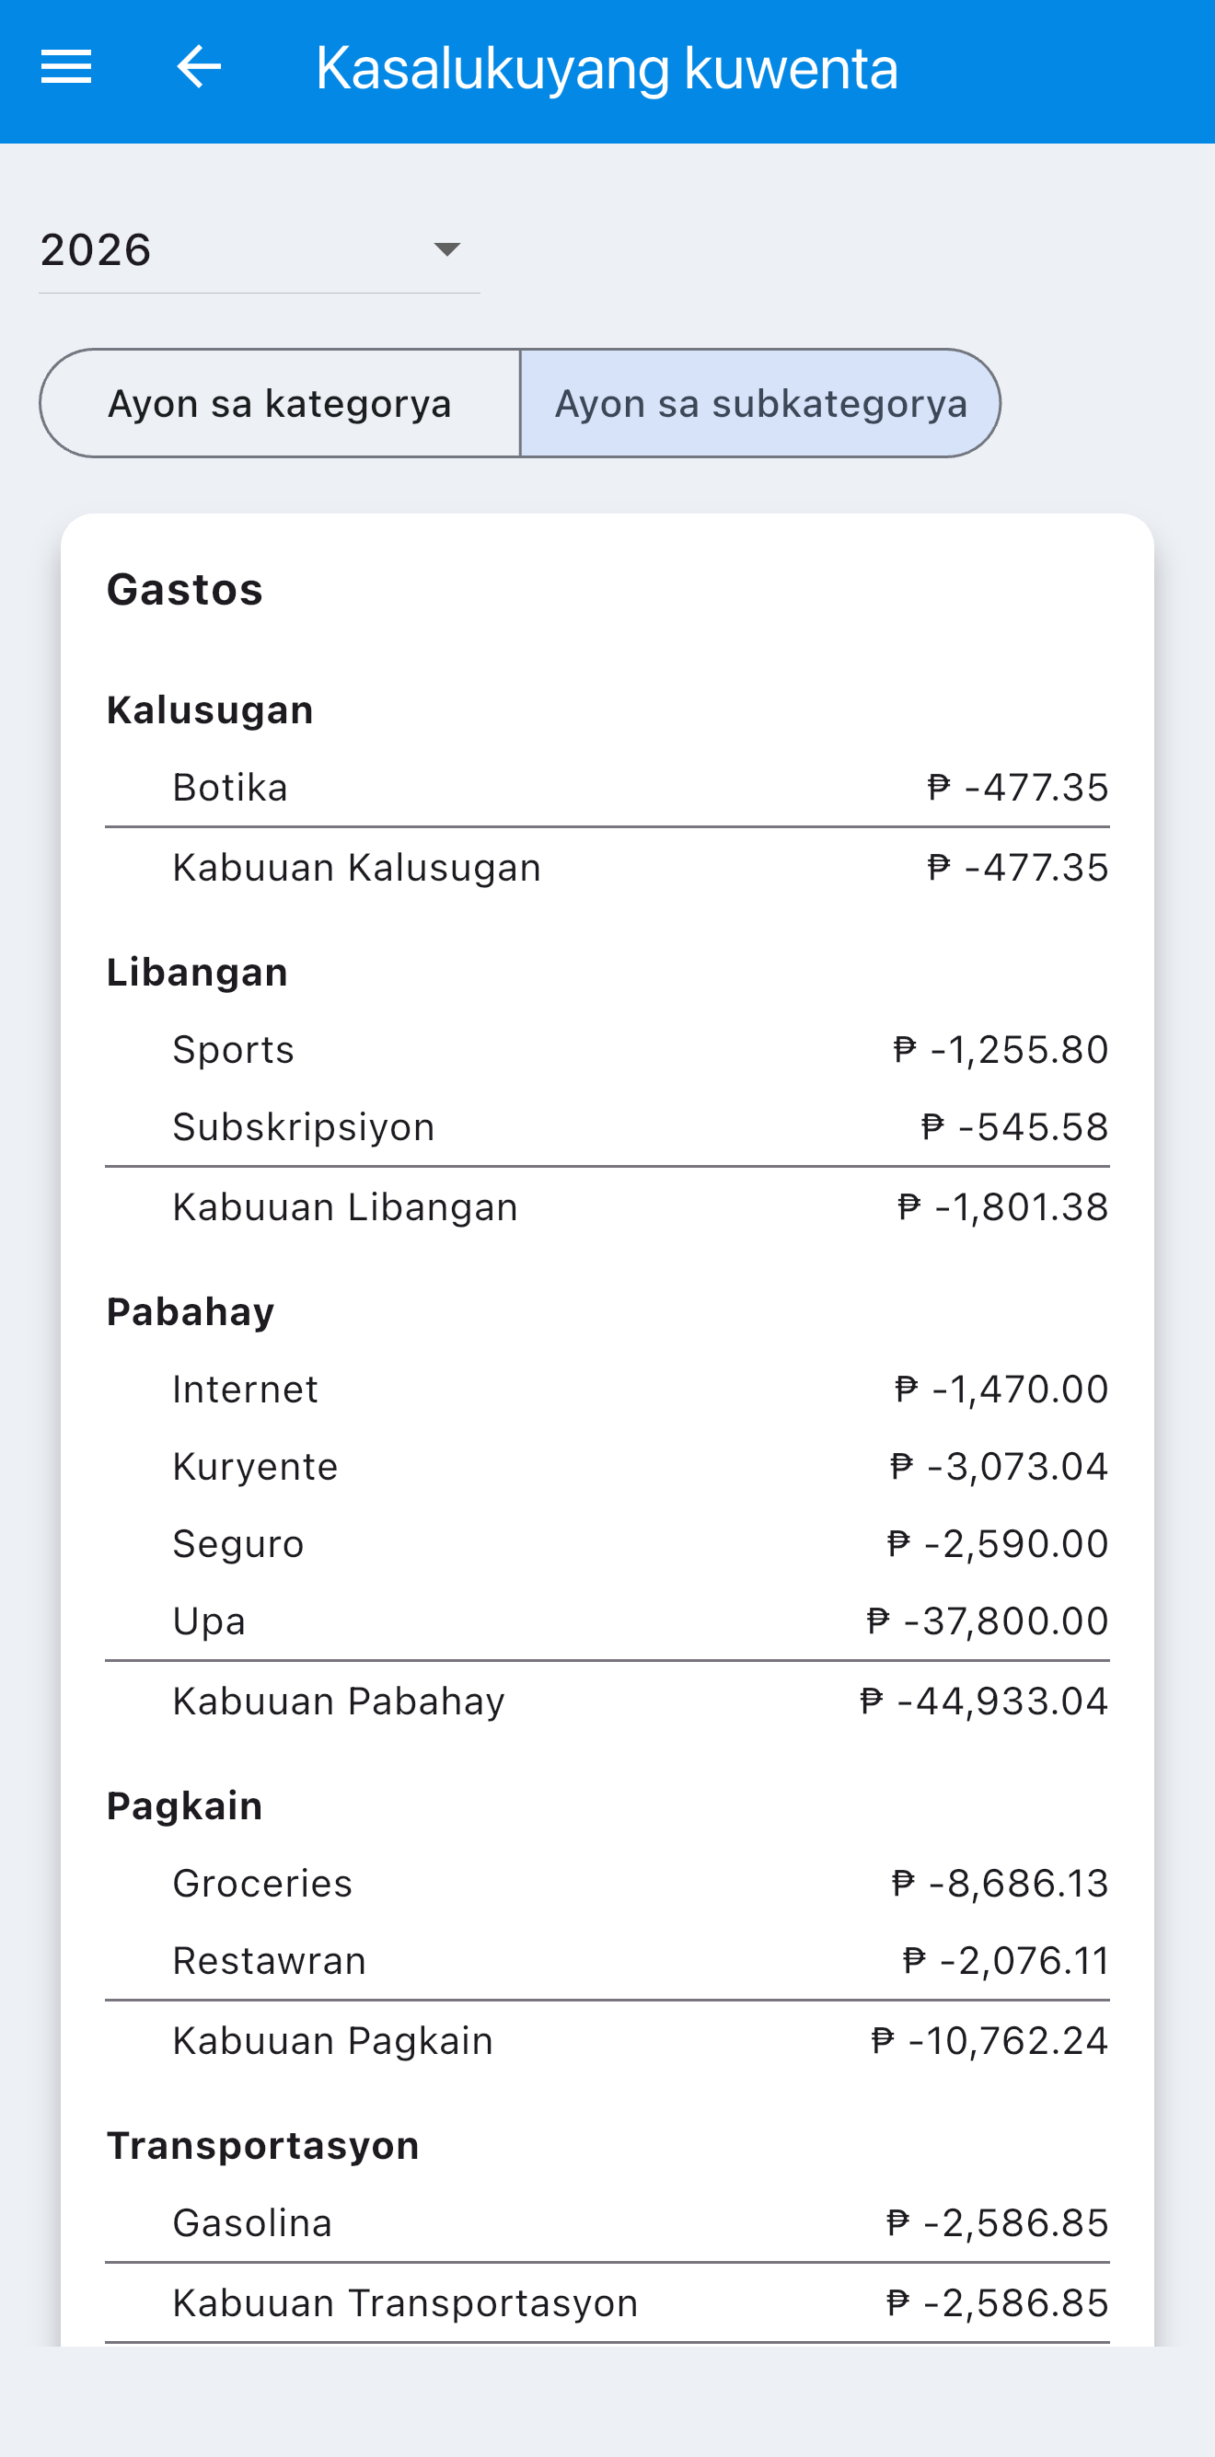Open the Kuryente expense row
The image size is (1215, 2457).
[x=607, y=1467]
